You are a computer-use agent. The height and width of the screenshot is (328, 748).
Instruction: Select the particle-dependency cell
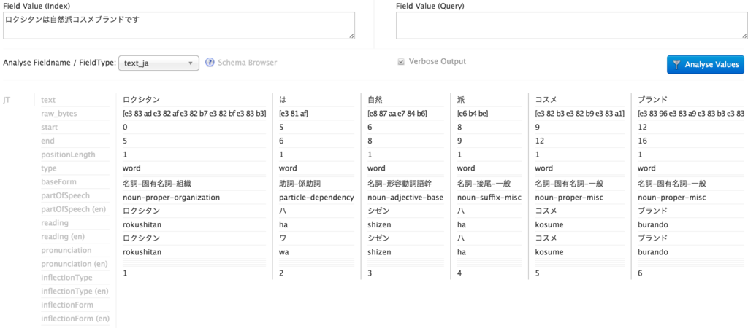click(316, 197)
